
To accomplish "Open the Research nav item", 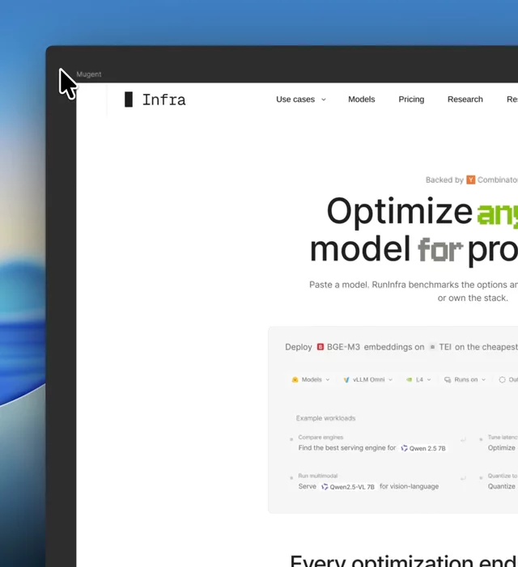I will tap(465, 99).
